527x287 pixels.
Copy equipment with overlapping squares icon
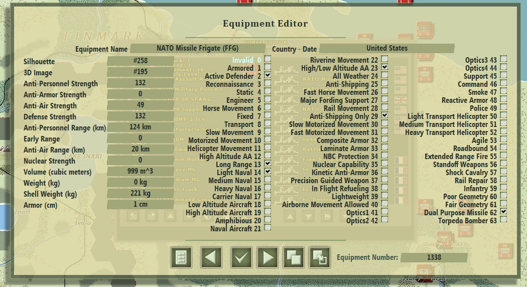point(294,257)
